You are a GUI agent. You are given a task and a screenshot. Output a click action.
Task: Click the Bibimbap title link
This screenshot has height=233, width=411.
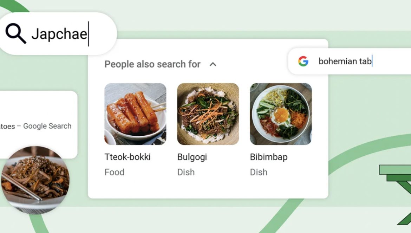pos(269,157)
